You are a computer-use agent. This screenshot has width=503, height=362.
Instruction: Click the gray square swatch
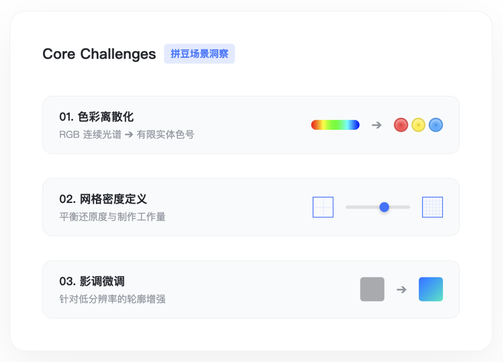[372, 289]
